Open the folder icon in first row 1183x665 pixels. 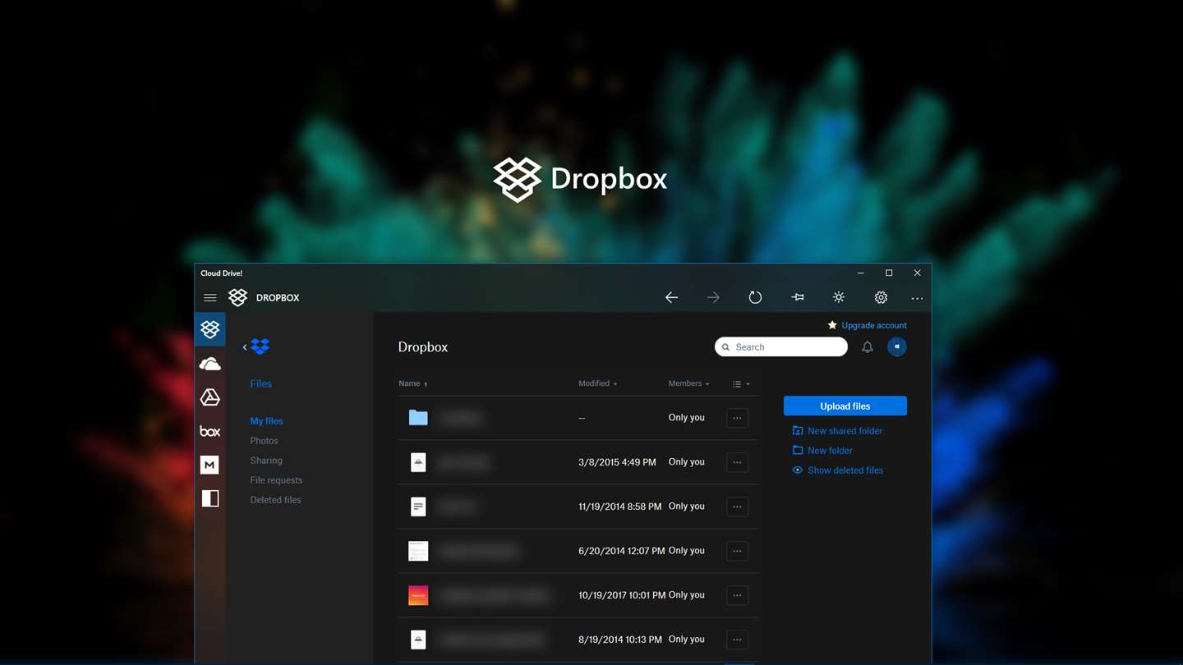[x=418, y=417]
